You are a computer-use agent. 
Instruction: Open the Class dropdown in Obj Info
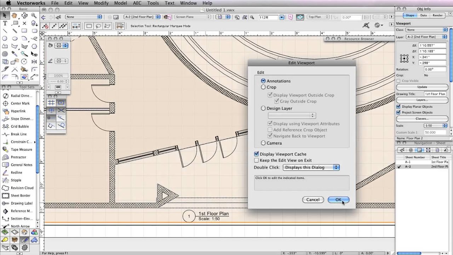pyautogui.click(x=426, y=30)
